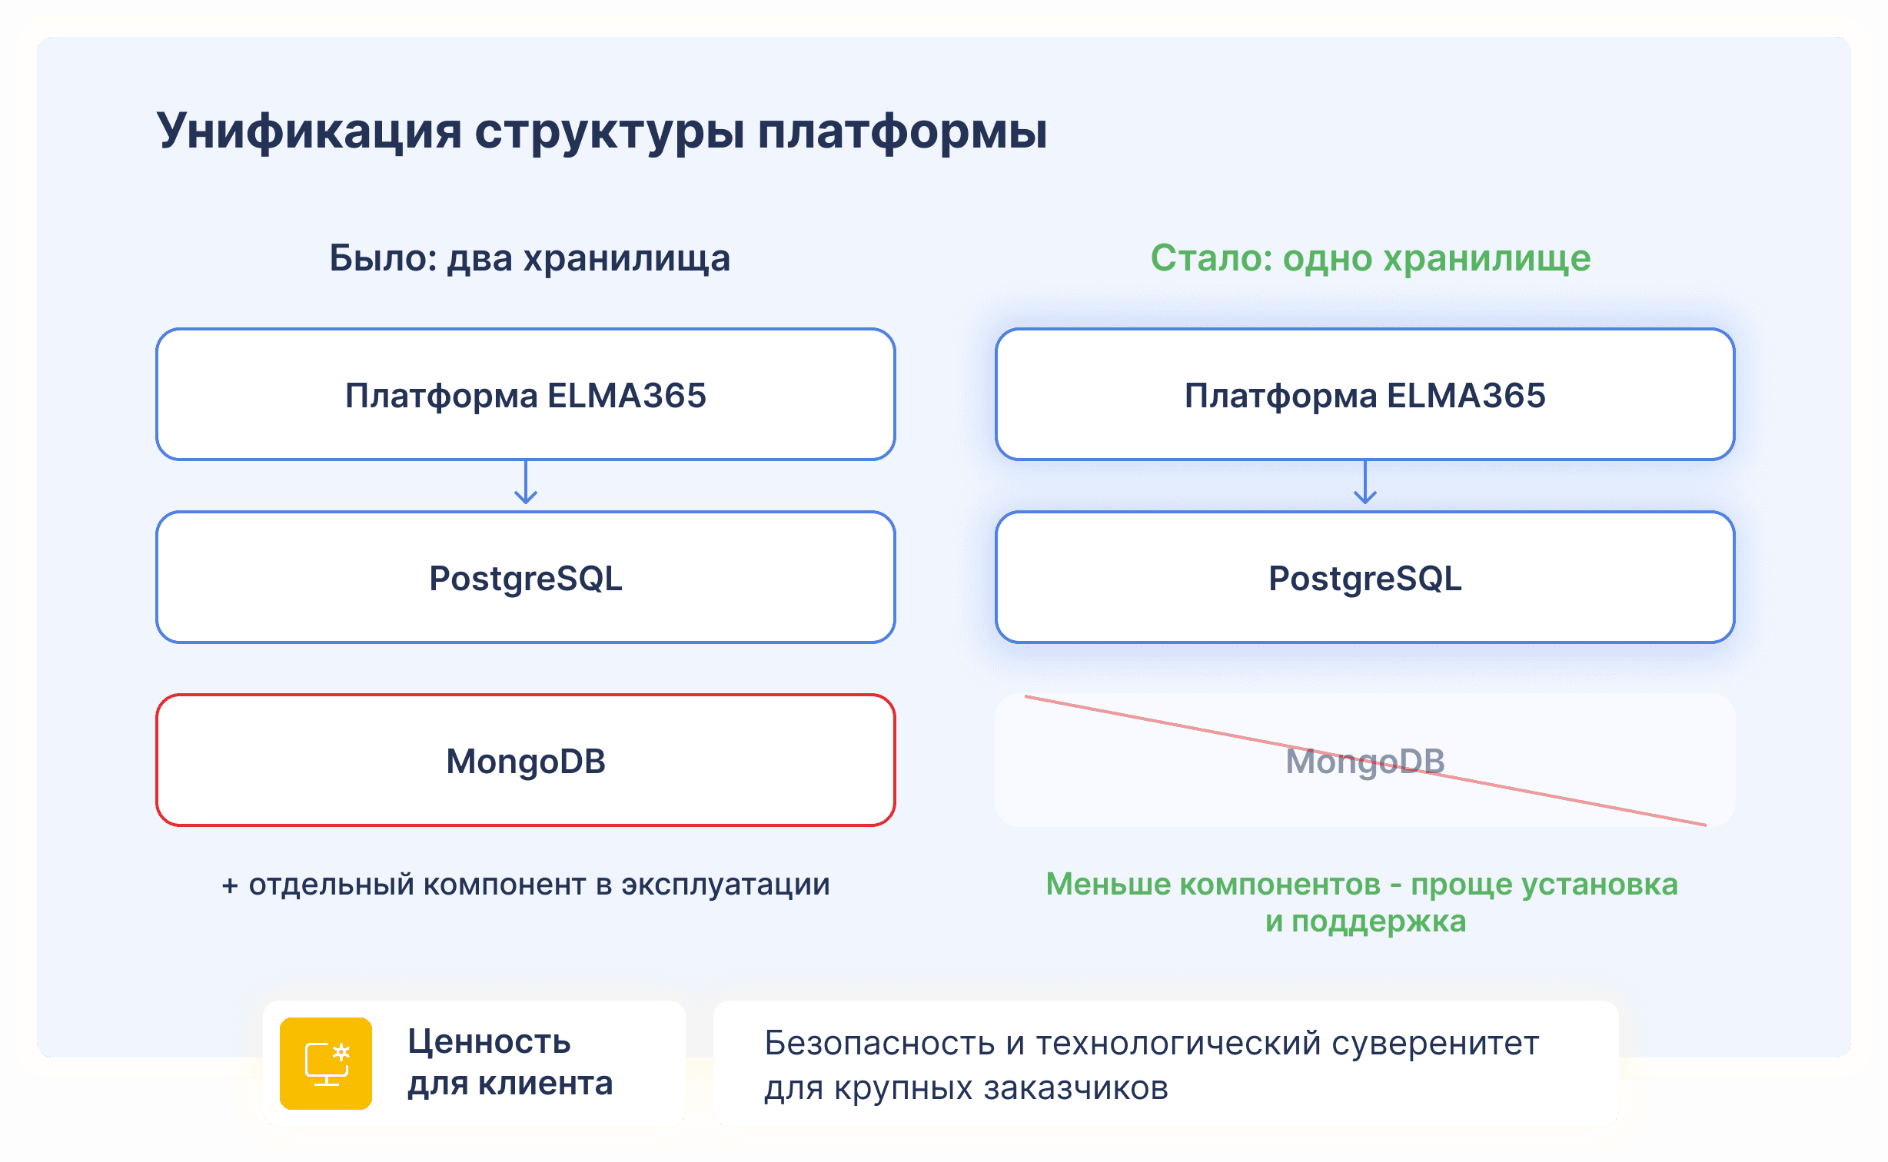The image size is (1888, 1162).
Task: Click the green heading Стало: одно хранилище
Action: (x=1370, y=258)
